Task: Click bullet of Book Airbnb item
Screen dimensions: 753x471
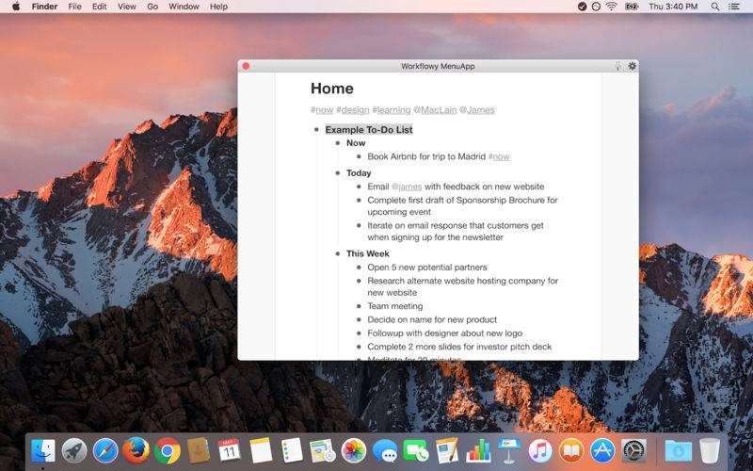Action: coord(359,156)
